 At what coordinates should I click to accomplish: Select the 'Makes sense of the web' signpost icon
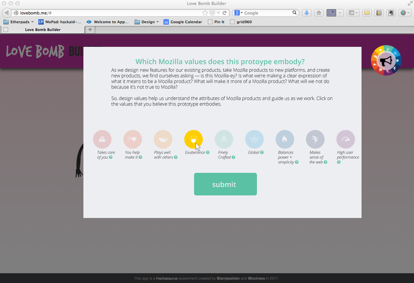tap(315, 139)
